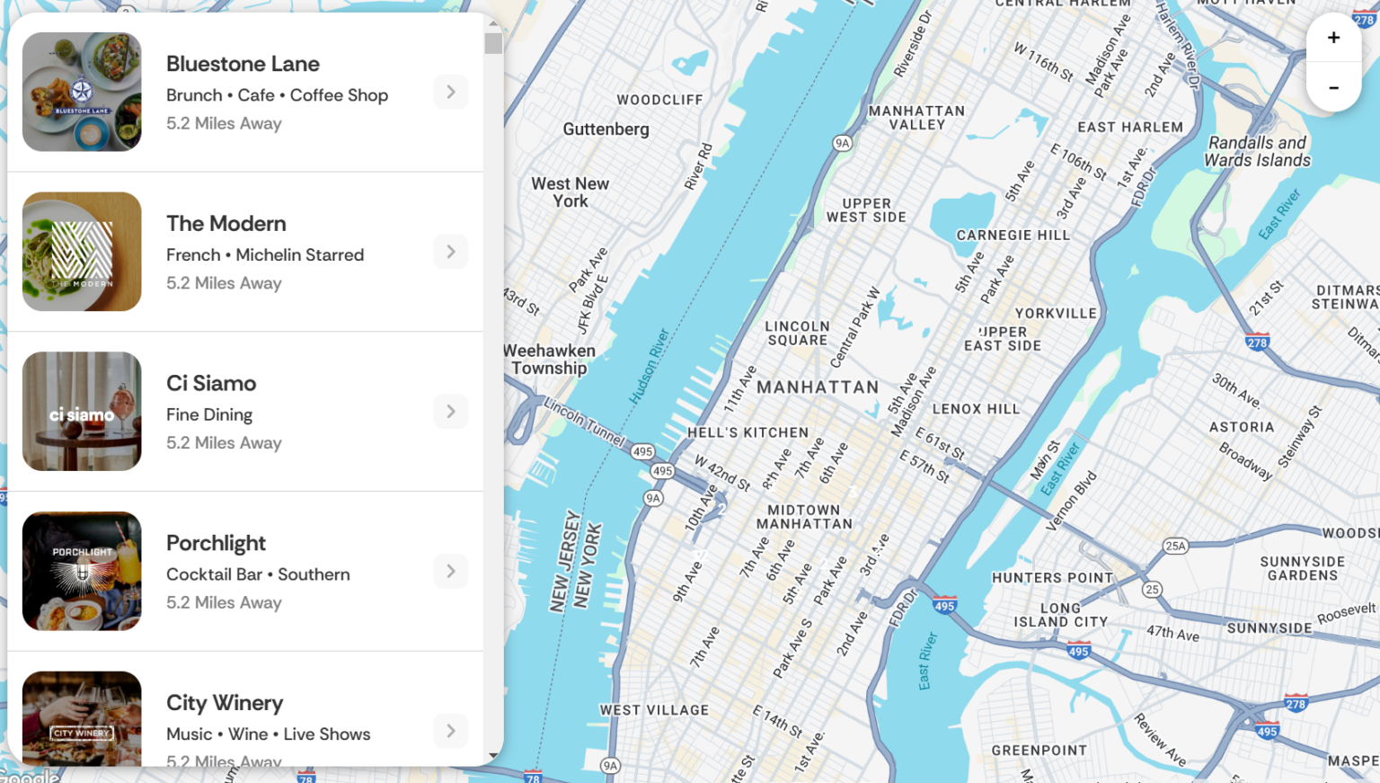Open The Modern chevron arrow
The width and height of the screenshot is (1380, 783).
pos(451,252)
